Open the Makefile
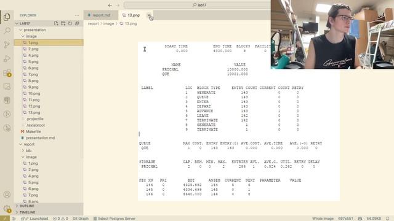This screenshot has width=394, height=221. pos(49,131)
